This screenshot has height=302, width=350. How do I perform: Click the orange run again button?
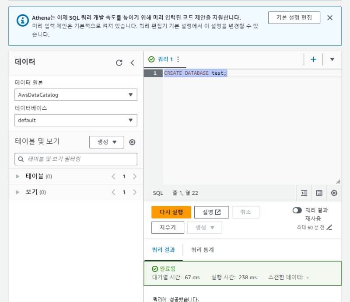(x=171, y=212)
